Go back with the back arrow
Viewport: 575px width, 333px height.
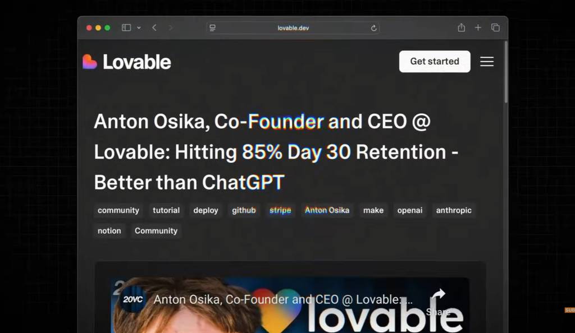[154, 27]
